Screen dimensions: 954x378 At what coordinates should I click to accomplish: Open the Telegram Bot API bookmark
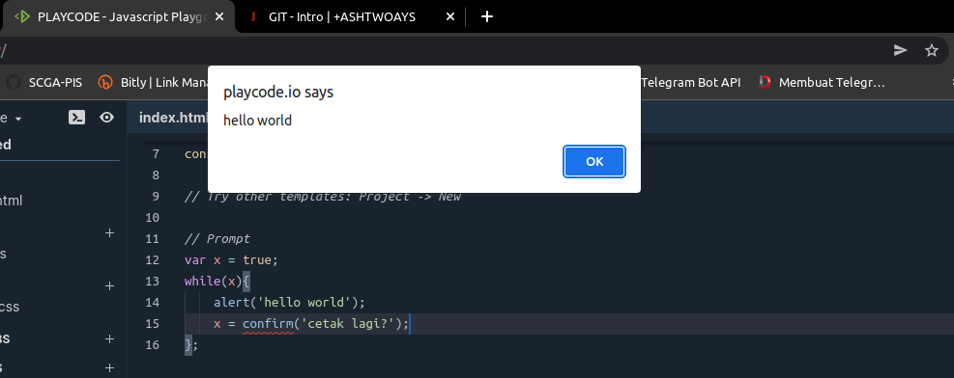click(690, 82)
